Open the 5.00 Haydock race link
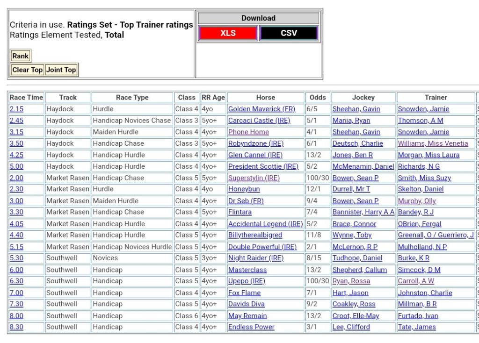479x343 pixels. tap(16, 166)
